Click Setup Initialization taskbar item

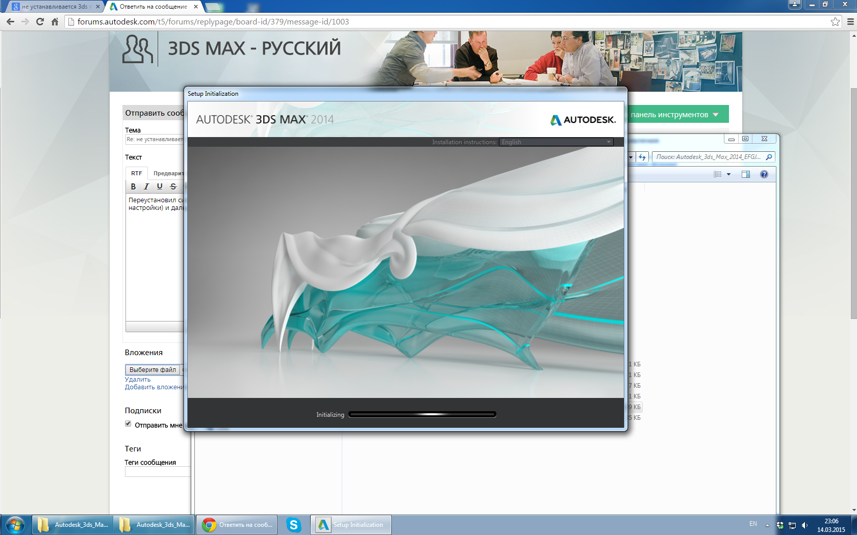(x=350, y=525)
